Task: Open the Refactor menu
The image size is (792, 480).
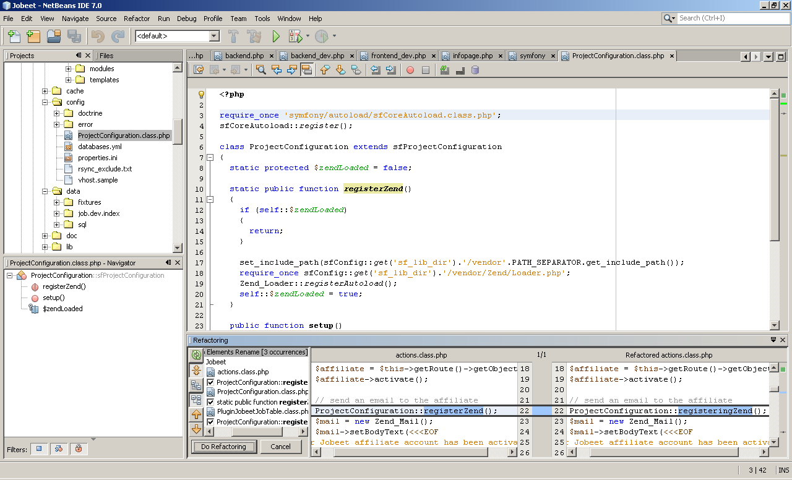Action: coord(136,19)
